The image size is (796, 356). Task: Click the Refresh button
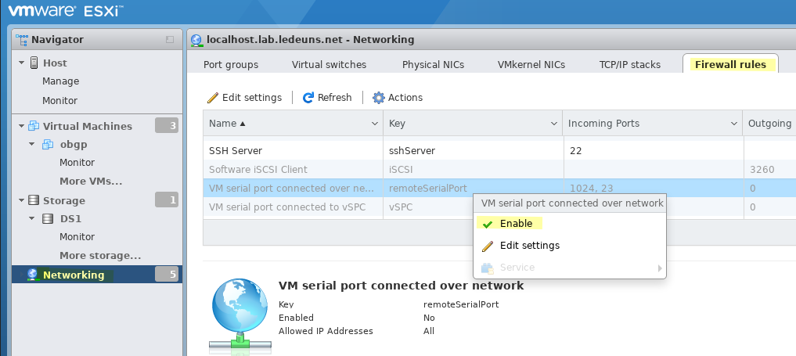(327, 97)
